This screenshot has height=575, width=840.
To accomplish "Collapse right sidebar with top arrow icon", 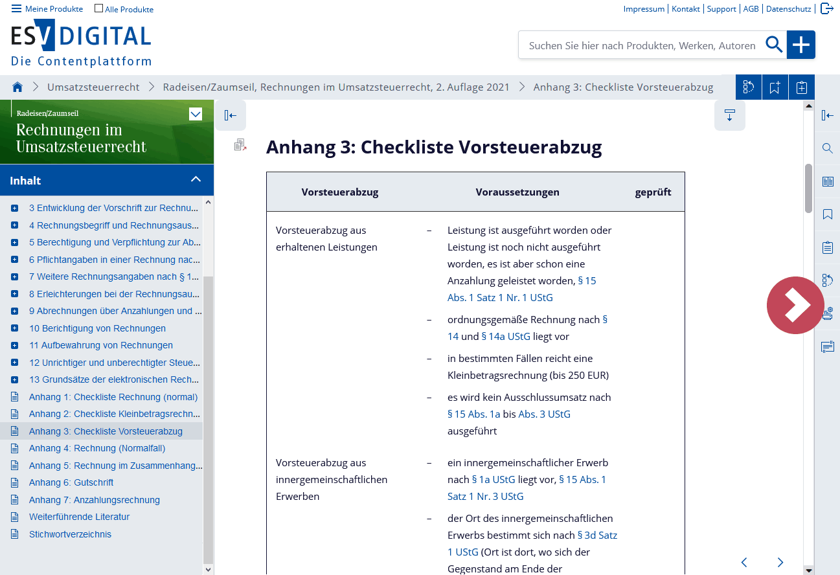I will [827, 115].
